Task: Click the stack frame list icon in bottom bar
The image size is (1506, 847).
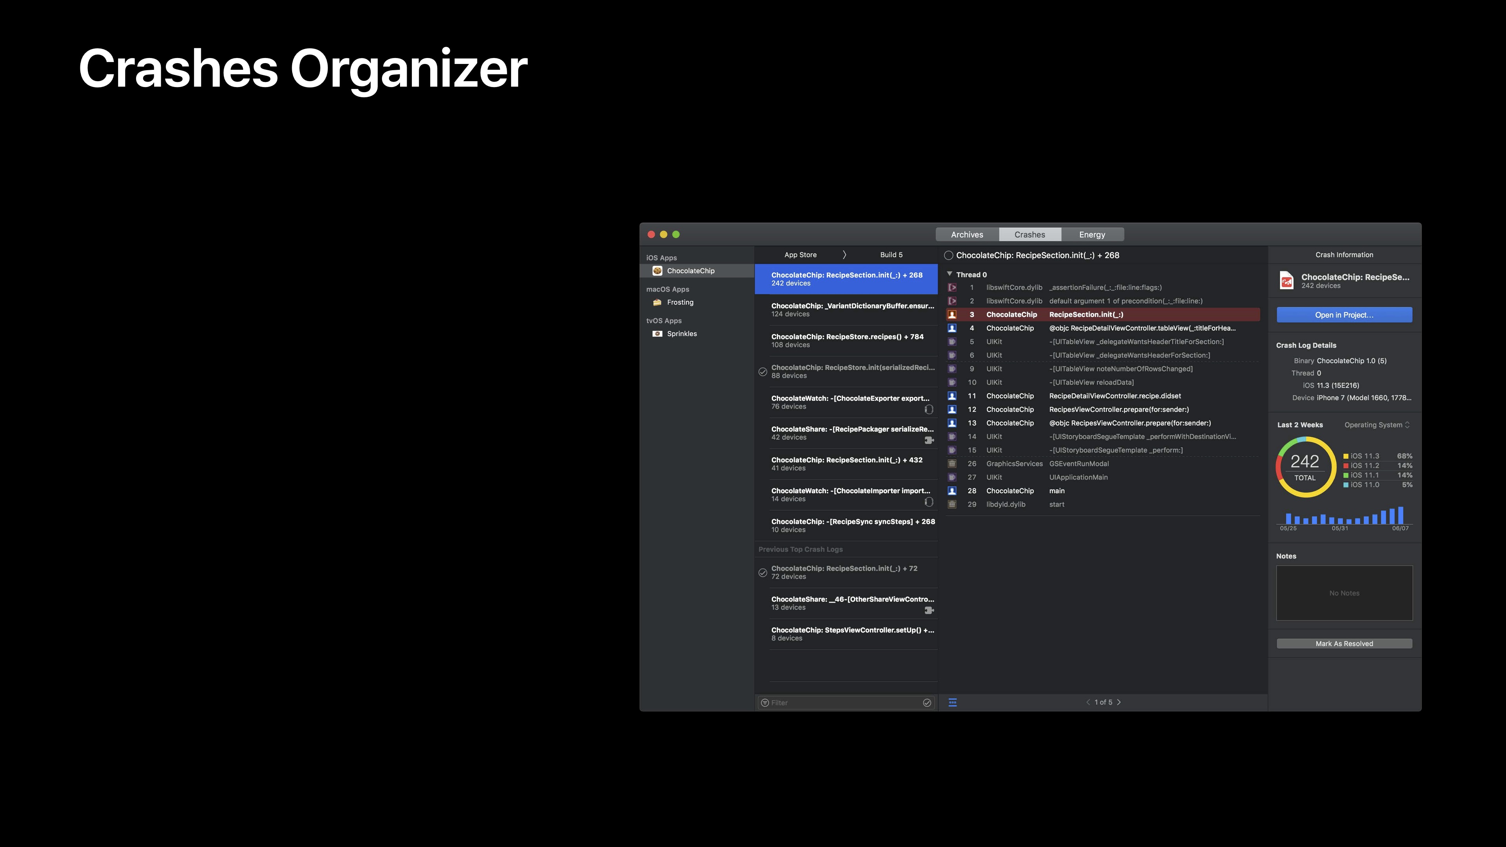Action: [952, 702]
